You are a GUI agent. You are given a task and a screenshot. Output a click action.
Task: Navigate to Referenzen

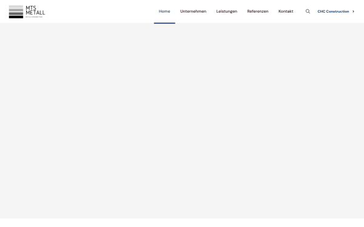click(258, 12)
